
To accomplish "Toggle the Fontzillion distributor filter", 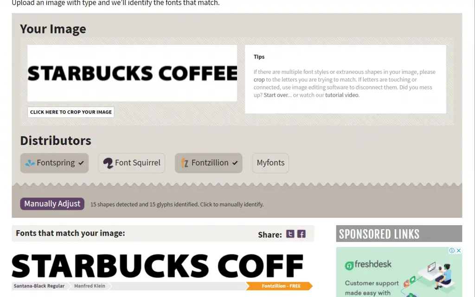I will [208, 163].
